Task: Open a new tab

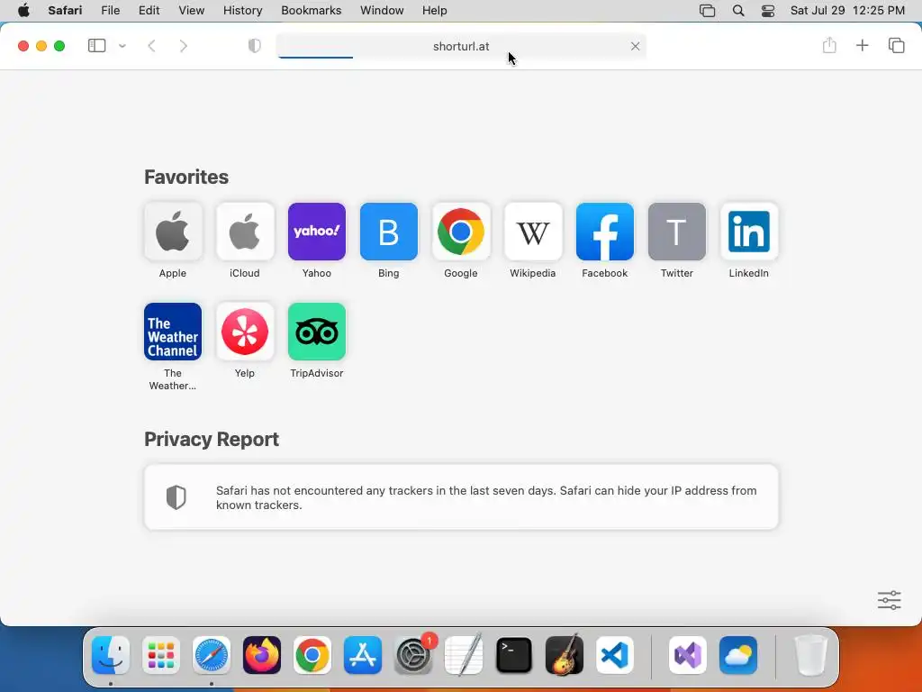Action: 862,45
